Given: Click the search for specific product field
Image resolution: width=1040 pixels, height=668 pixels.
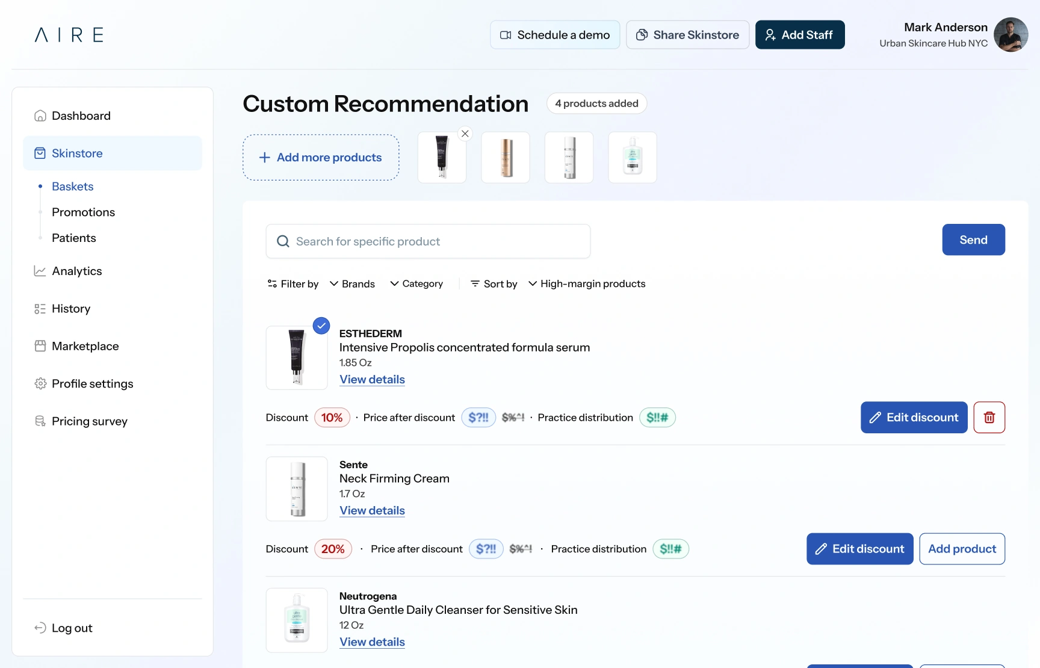Looking at the screenshot, I should point(428,241).
